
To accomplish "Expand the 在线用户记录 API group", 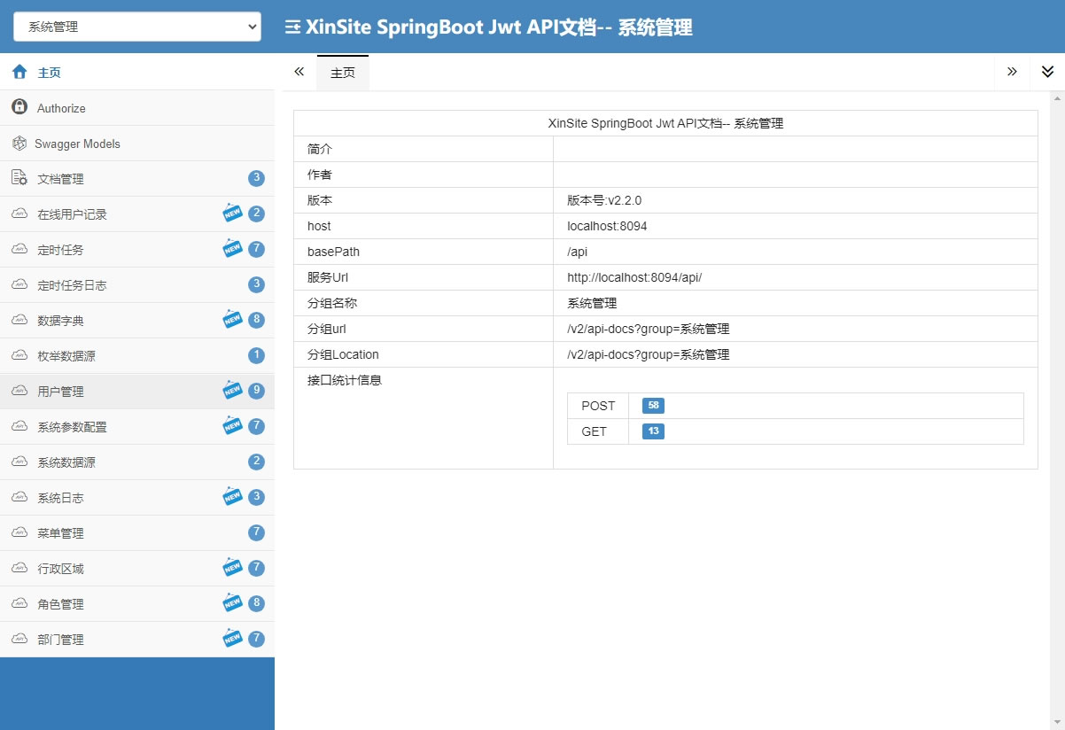I will pyautogui.click(x=137, y=214).
